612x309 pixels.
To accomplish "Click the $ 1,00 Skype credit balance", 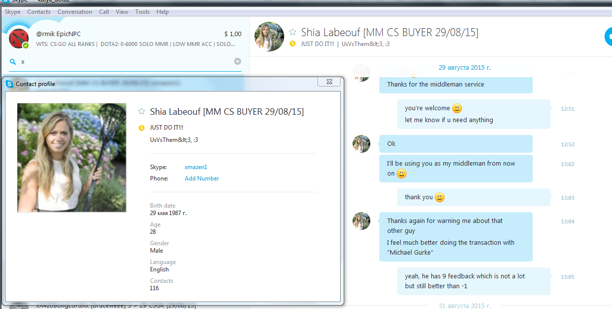I will click(x=233, y=34).
